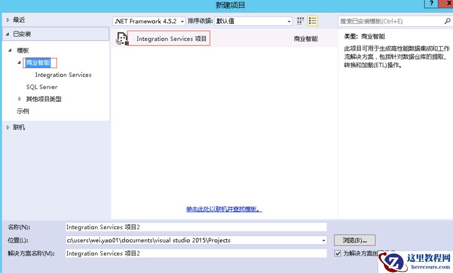Screen dimensions: 453x273
Task: Click 最近 section label
Action: (19, 20)
